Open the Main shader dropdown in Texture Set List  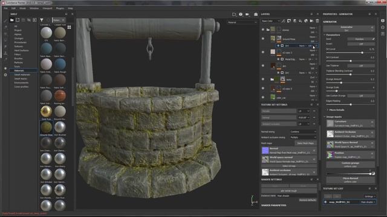point(368,203)
